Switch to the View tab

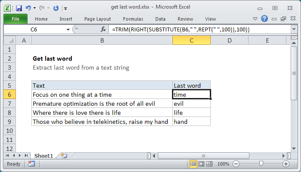tap(210, 19)
